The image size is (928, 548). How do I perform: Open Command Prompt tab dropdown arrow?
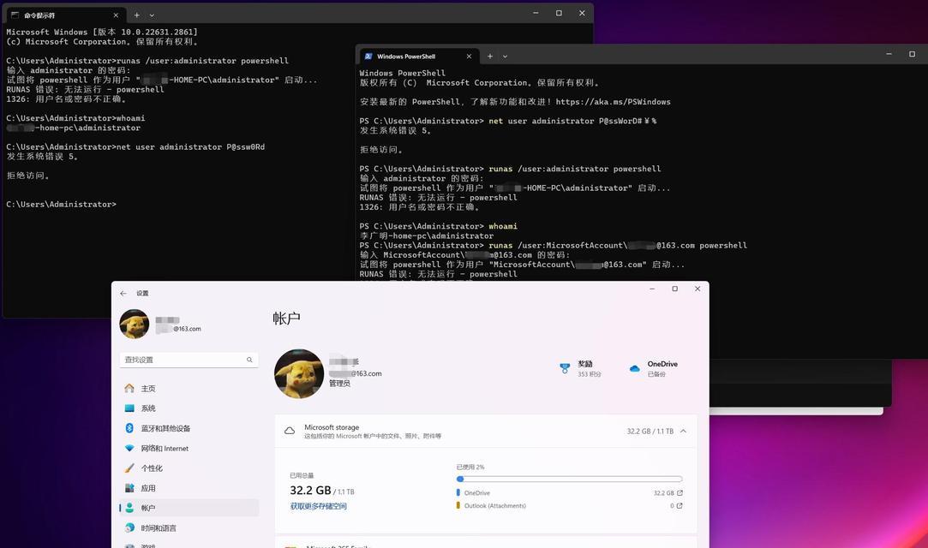point(153,15)
